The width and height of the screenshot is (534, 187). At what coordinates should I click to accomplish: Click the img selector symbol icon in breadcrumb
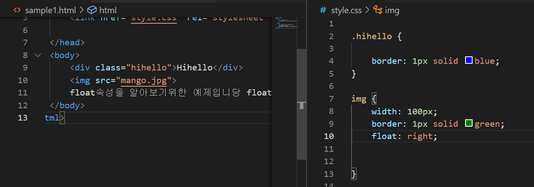pyautogui.click(x=378, y=10)
